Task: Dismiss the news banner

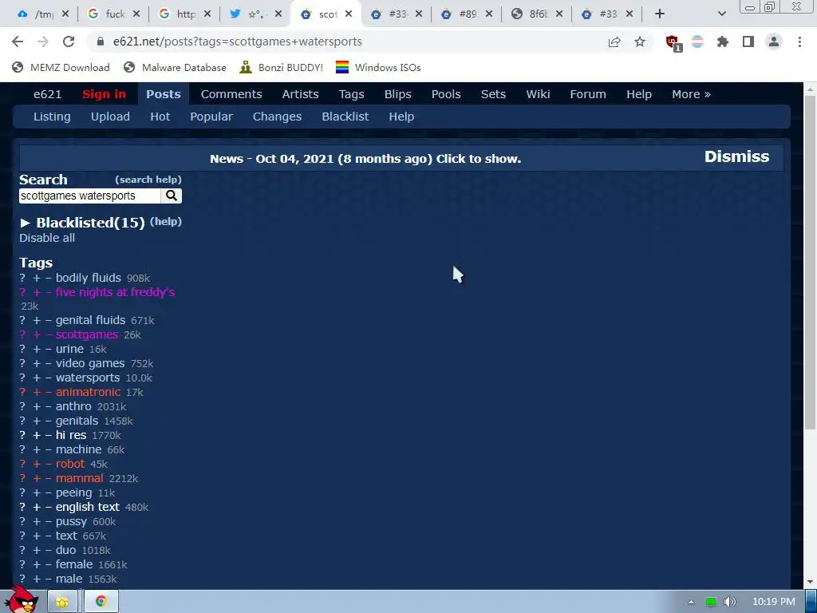Action: coord(736,156)
